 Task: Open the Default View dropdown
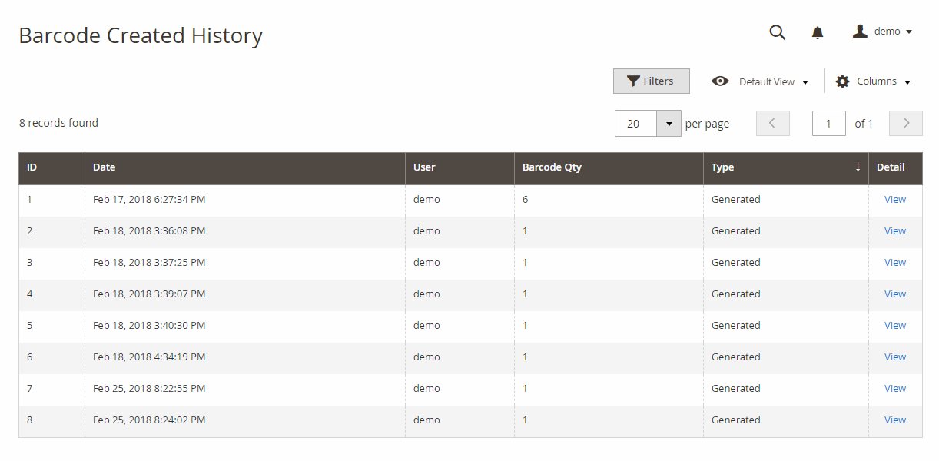pos(760,81)
